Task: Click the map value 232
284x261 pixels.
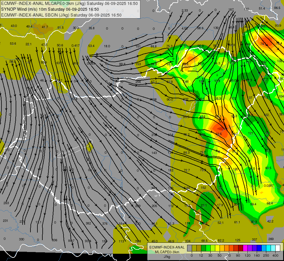Action: point(186,99)
